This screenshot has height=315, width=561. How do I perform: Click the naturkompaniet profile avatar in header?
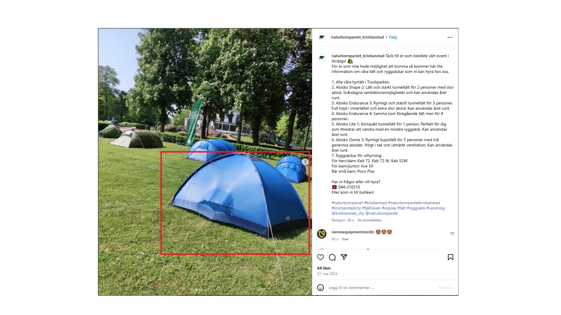(x=322, y=37)
